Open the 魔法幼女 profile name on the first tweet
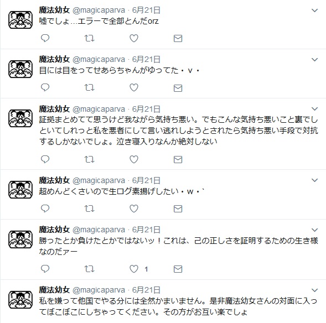This screenshot has height=323, width=326. pos(54,10)
